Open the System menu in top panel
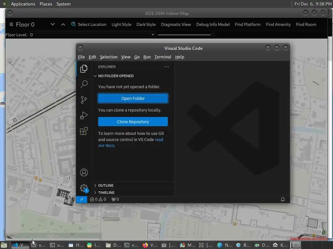The height and width of the screenshot is (249, 333). (63, 4)
